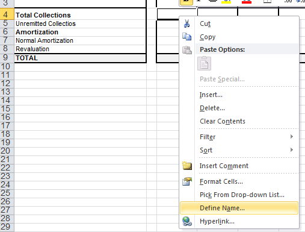This screenshot has width=305, height=232.
Task: Select row header 4
Action: 7,14
